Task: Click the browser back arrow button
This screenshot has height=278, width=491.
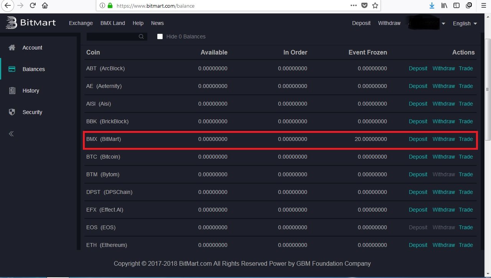Action: point(7,6)
